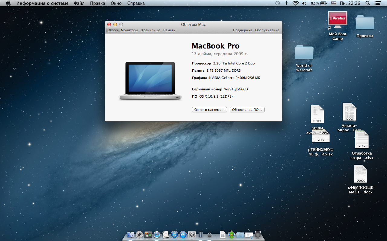Open the Wi-Fi status menu
The image size is (387, 241).
[295, 3]
